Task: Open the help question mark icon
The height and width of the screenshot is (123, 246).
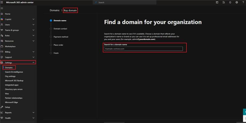Action: 243,2
